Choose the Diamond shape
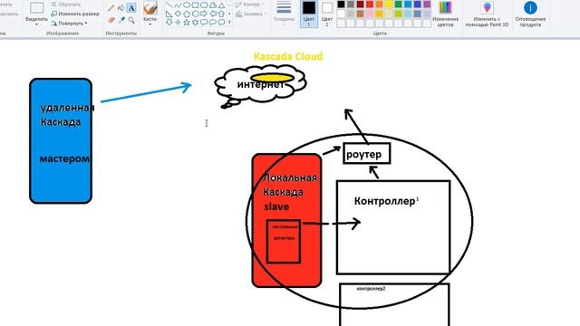Image resolution: width=580 pixels, height=326 pixels. [x=178, y=14]
